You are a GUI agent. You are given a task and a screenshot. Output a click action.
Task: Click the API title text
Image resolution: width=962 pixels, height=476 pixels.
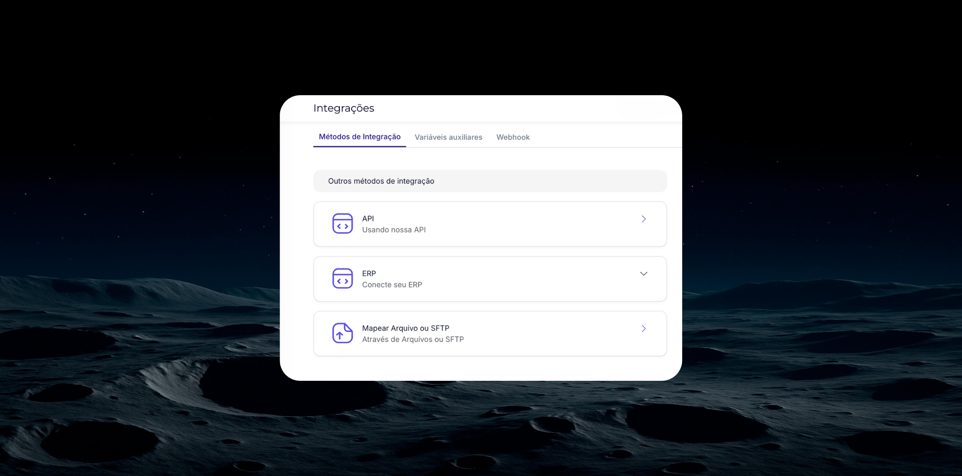coord(368,219)
